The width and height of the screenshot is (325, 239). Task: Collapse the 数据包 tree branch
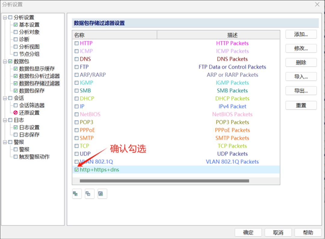5,61
